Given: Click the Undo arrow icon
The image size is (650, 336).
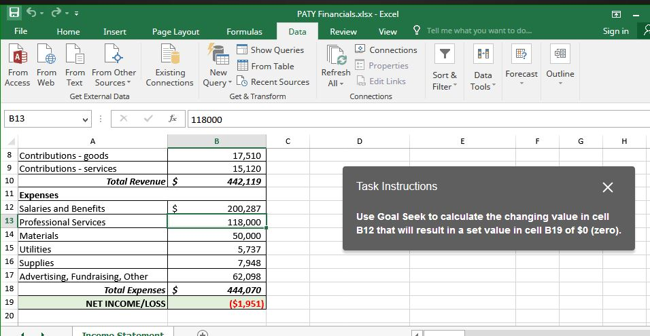Looking at the screenshot, I should click(31, 13).
